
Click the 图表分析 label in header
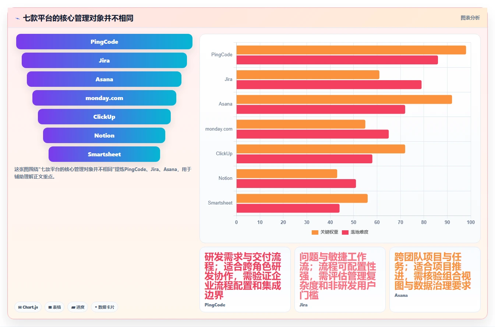[x=470, y=18]
